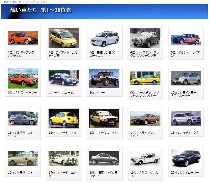Open the Ford Edsel thumbnail
This screenshot has height=183, width=209.
64,159
